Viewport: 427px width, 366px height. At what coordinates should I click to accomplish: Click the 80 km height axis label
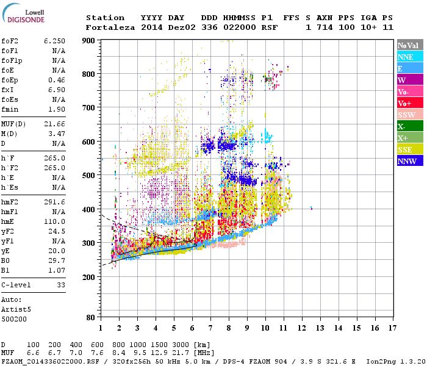91,317
